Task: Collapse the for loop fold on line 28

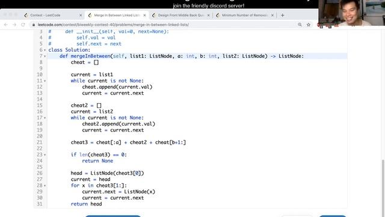Action: pyautogui.click(x=45, y=186)
